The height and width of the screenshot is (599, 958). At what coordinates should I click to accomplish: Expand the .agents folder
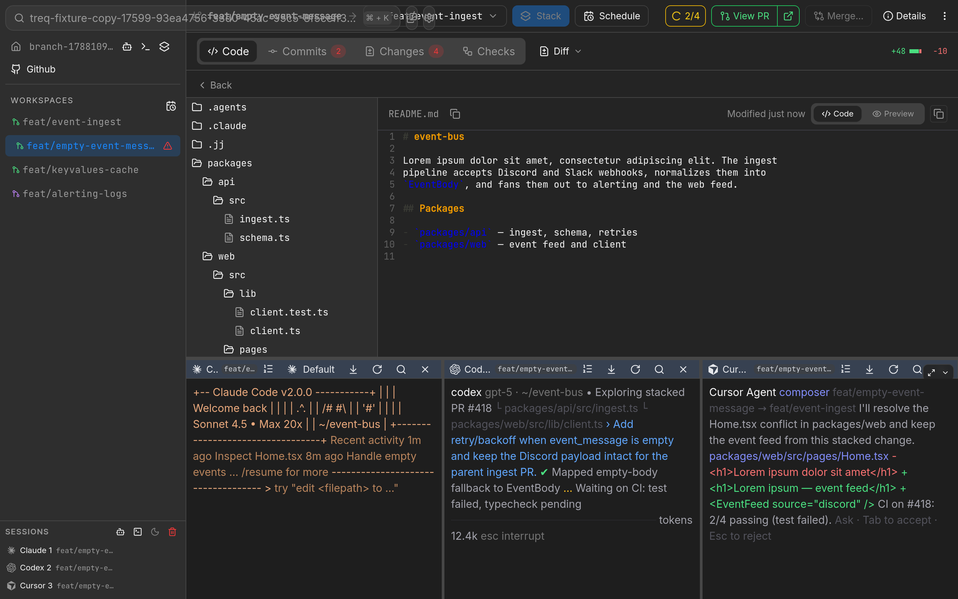[x=281, y=107]
